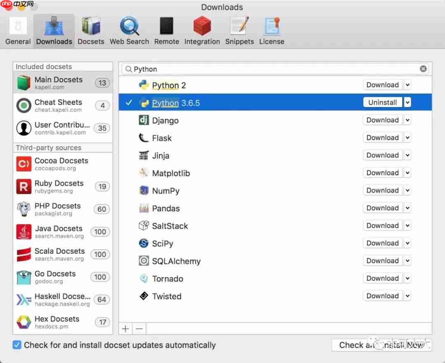
Task: Click the Python 3.6.5 logo icon
Action: tap(144, 103)
